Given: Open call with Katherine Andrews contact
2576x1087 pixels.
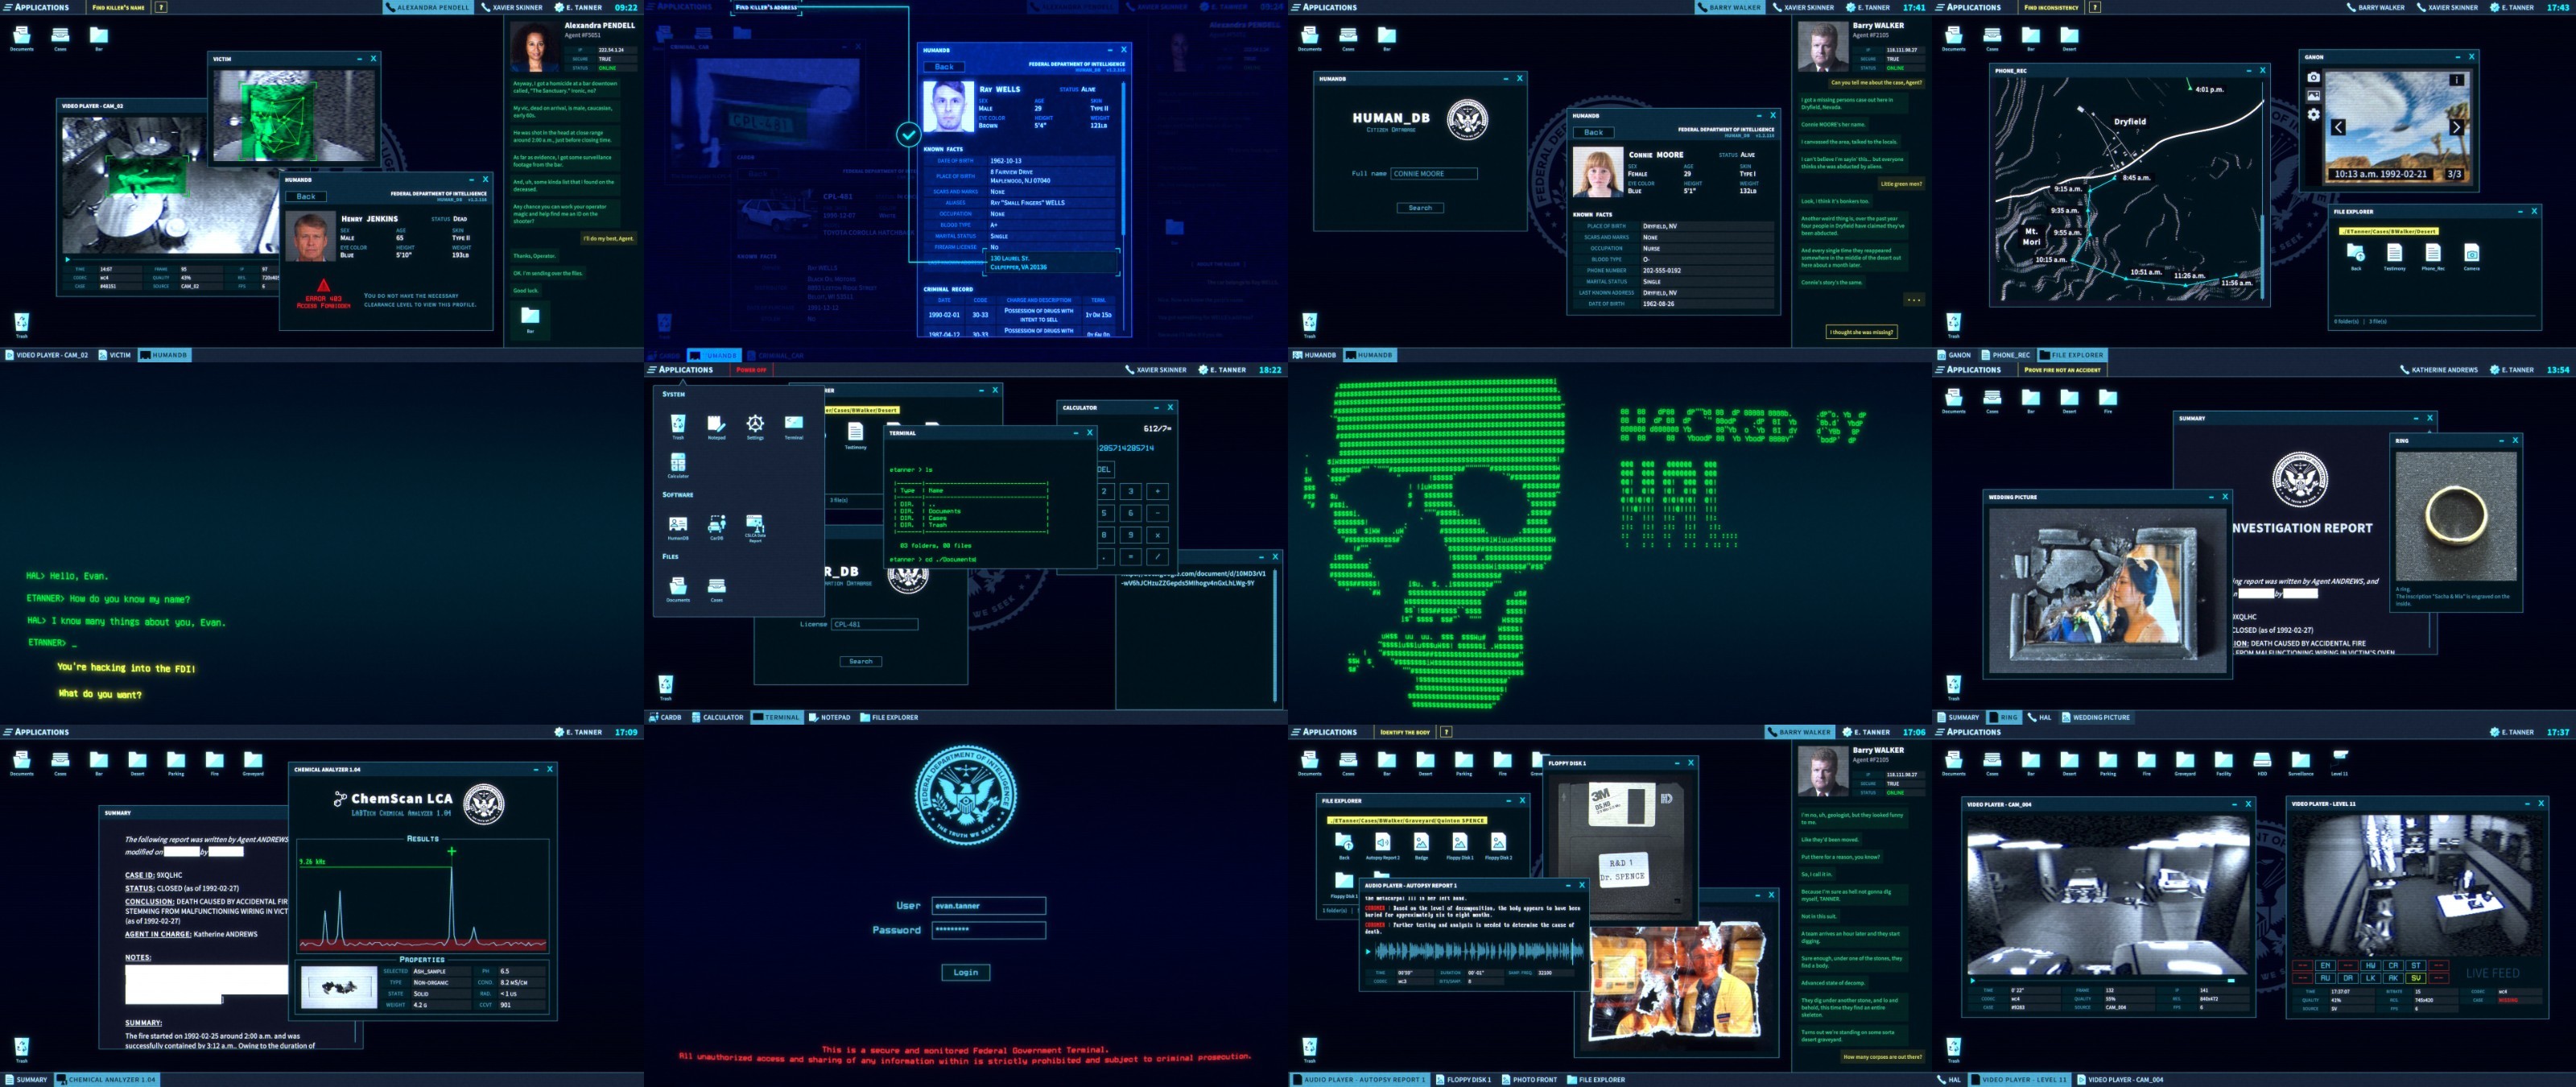Looking at the screenshot, I should click(2439, 370).
